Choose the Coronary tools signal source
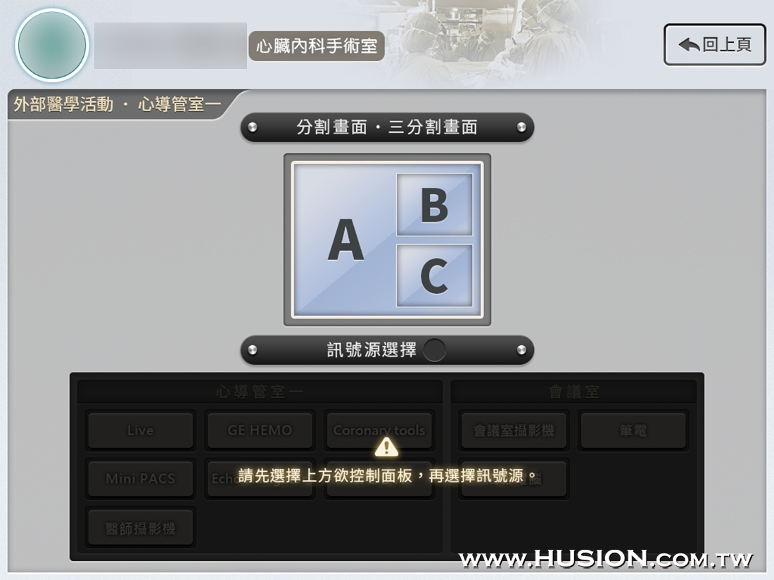774x580 pixels. [379, 430]
